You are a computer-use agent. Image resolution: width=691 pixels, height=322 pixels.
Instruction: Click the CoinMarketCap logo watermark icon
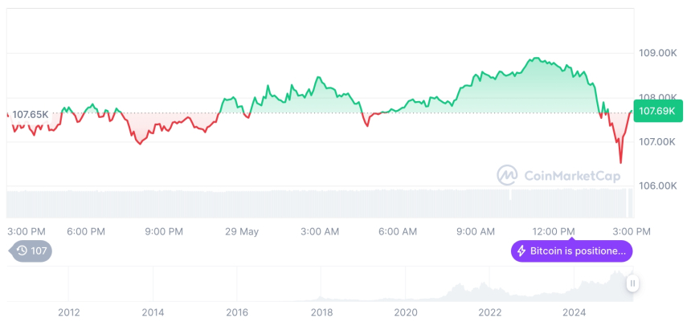[x=507, y=174]
